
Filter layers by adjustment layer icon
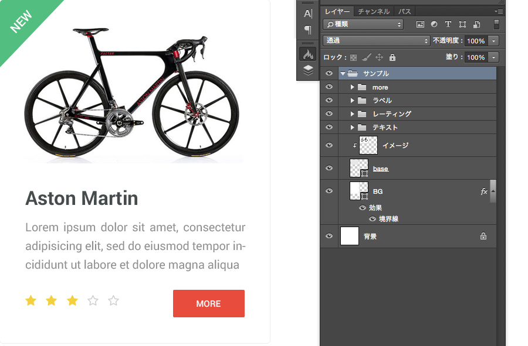(x=434, y=24)
